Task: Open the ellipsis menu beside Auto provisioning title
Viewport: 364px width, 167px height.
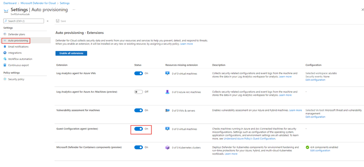Action: point(74,10)
